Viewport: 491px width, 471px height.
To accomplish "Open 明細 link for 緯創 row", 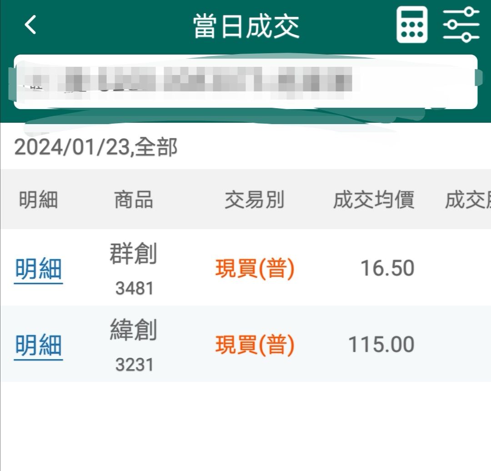I will tap(38, 346).
